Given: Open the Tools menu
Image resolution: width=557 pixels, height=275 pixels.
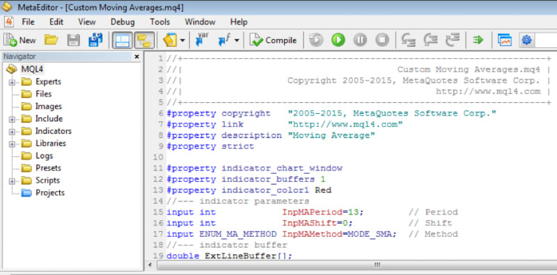Looking at the screenshot, I should coord(160,22).
